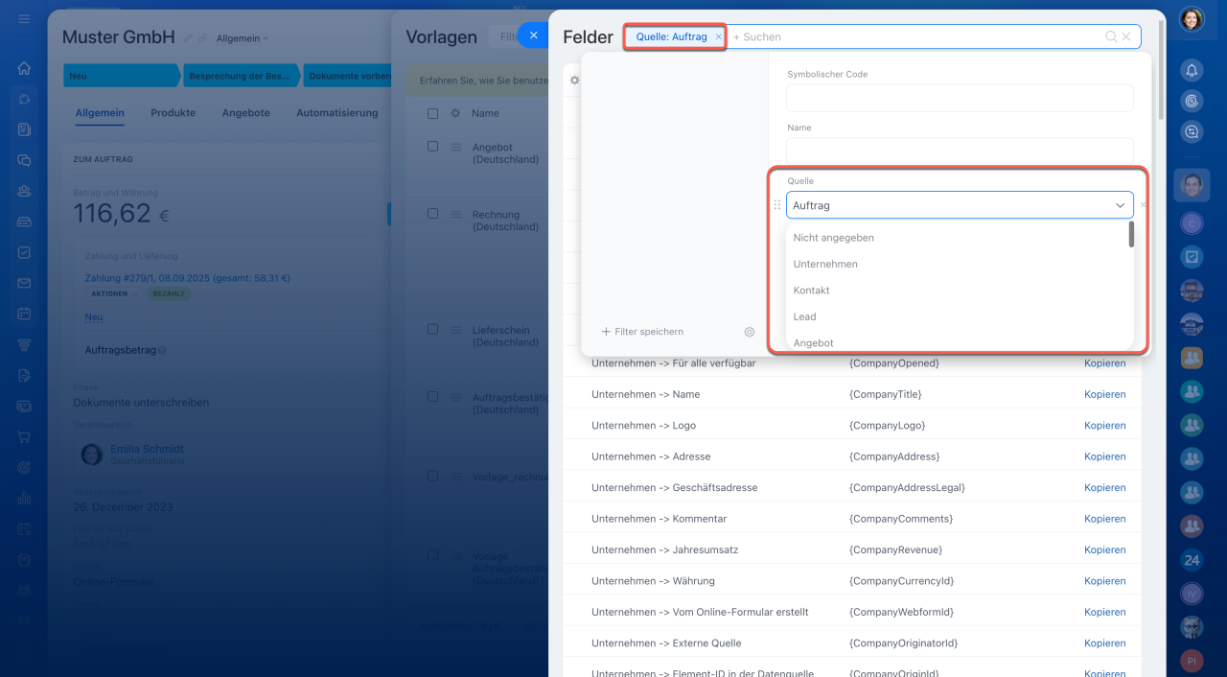Copy the {CompanyAddress} field code
Viewport: 1227px width, 677px height.
1104,456
